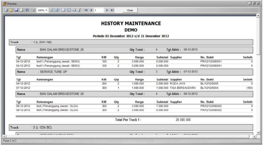Click horizontal scrollbar left arrow
Screen dimensions: 263x146
(x=4, y=136)
